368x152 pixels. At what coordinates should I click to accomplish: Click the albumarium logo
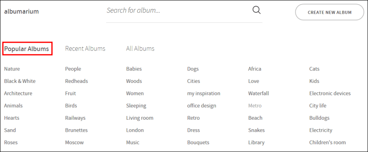tap(22, 12)
